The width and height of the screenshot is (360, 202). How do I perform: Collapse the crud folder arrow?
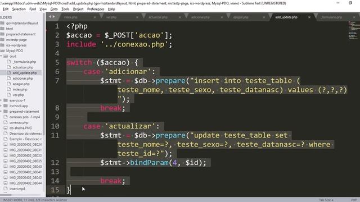tap(1, 56)
